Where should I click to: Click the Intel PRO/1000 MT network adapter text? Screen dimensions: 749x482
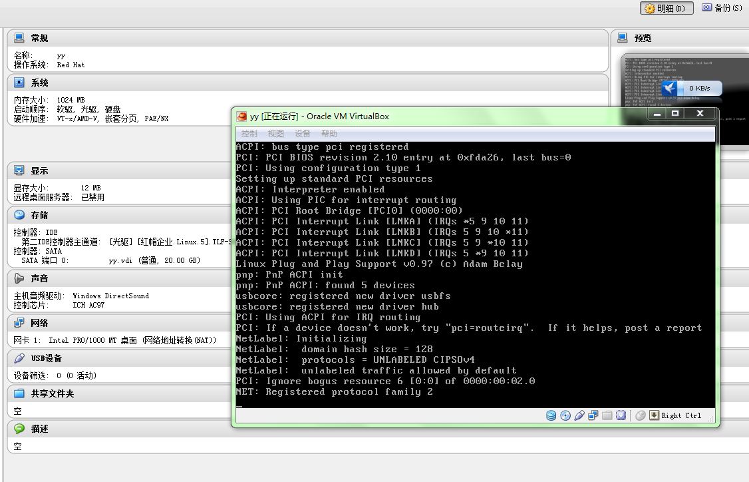[x=132, y=340]
